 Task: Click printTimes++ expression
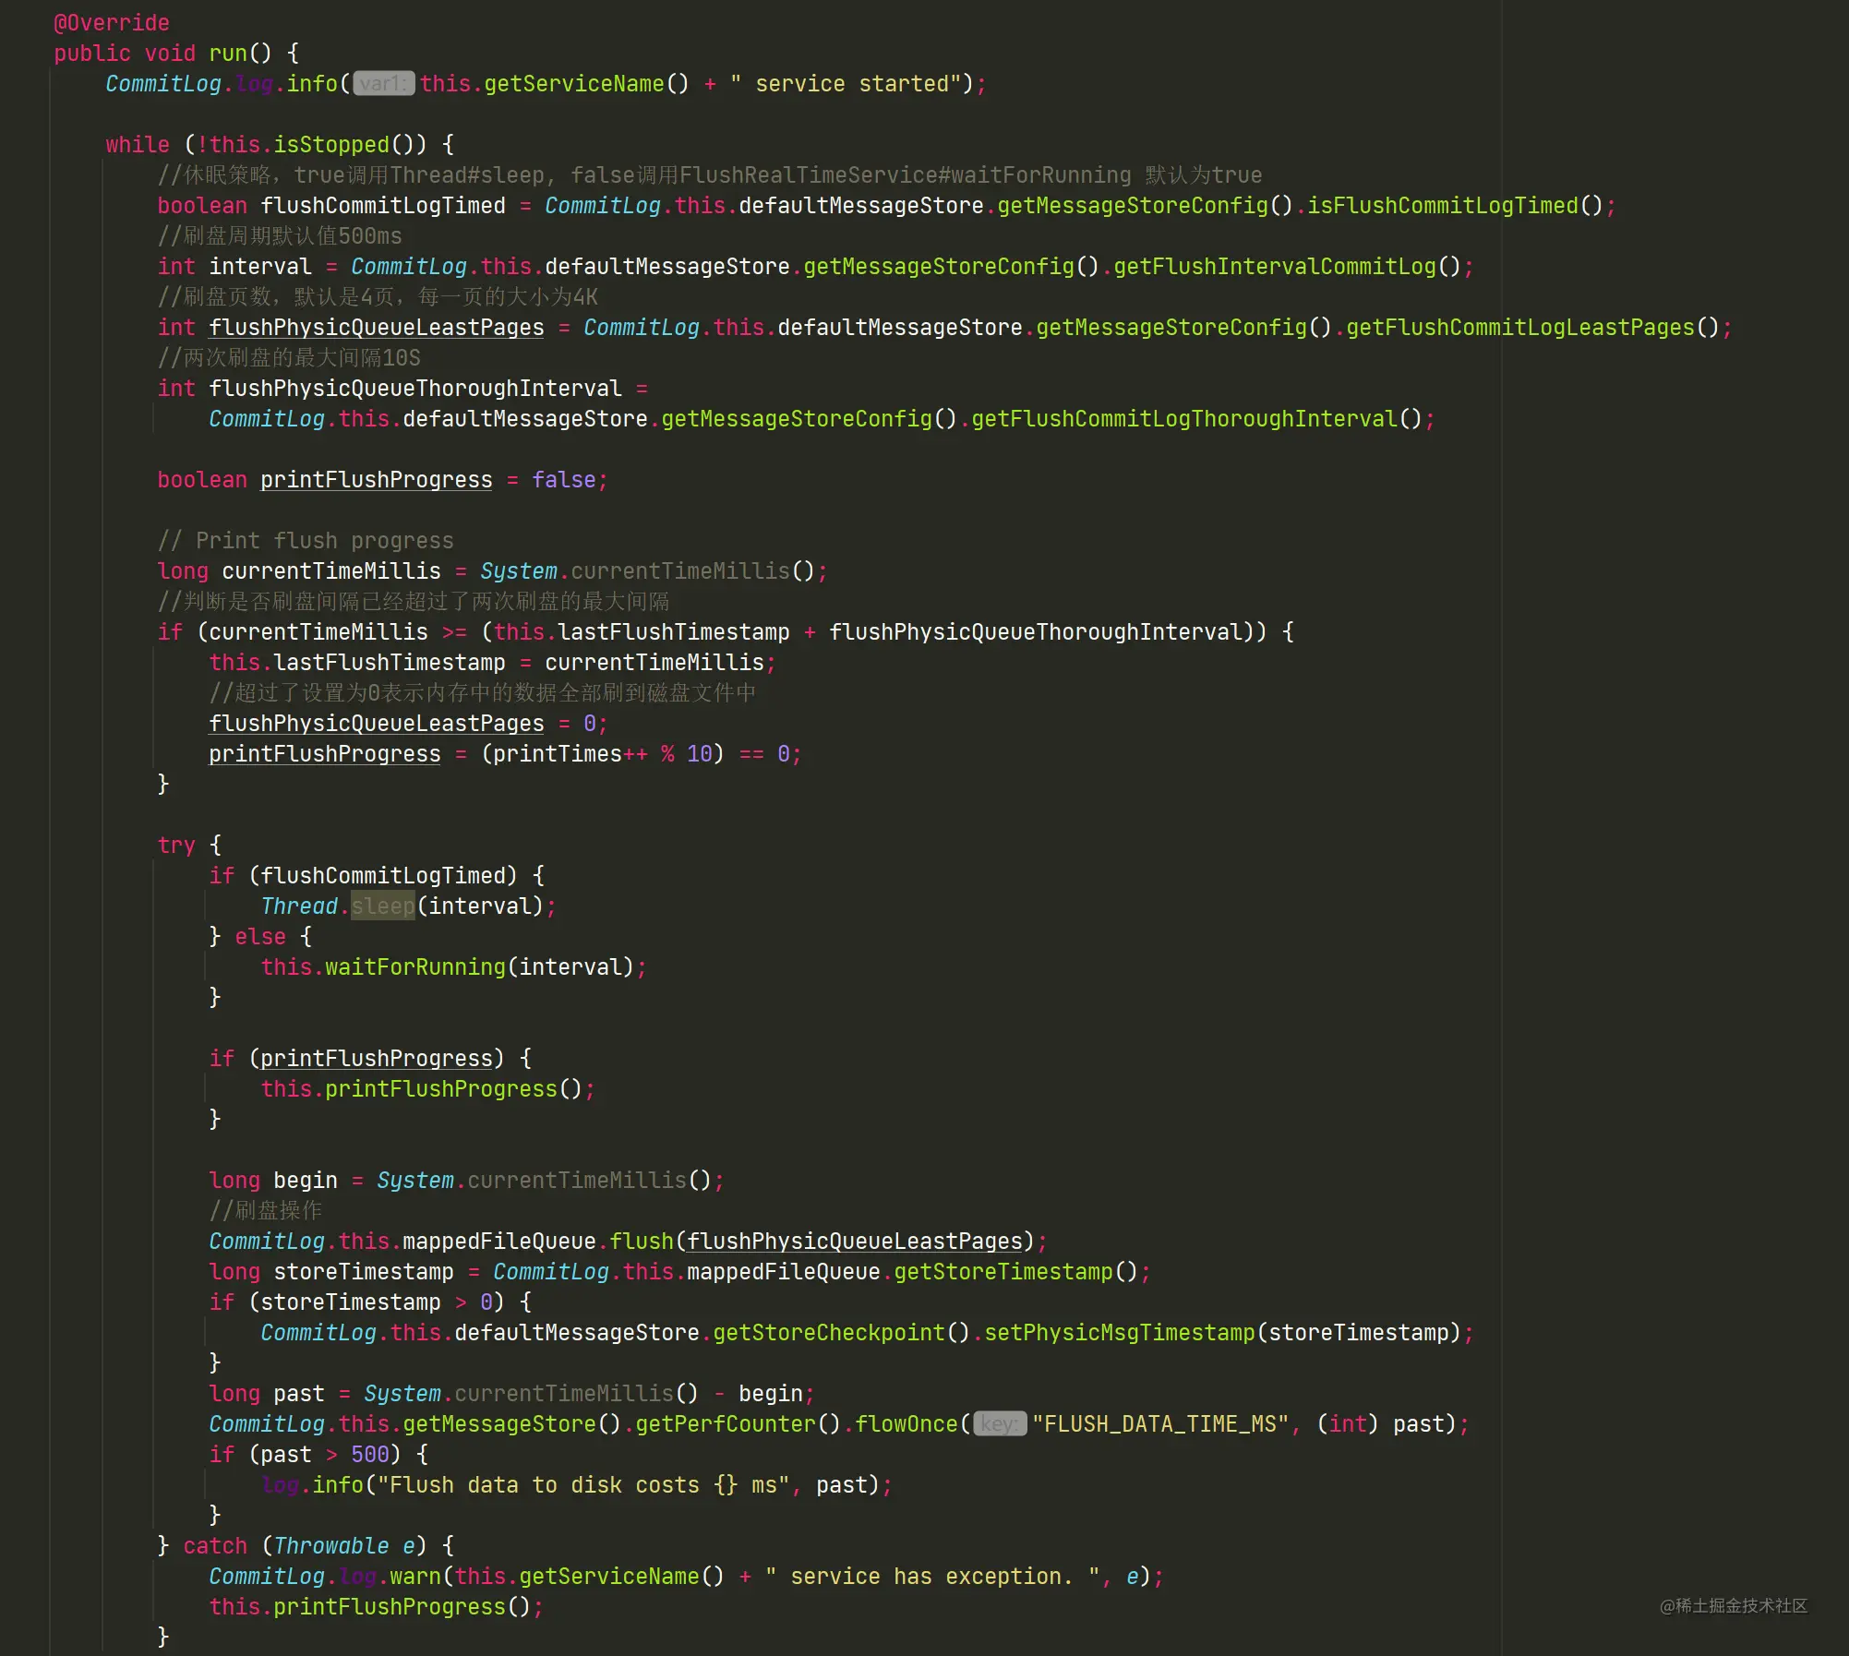pyautogui.click(x=570, y=753)
